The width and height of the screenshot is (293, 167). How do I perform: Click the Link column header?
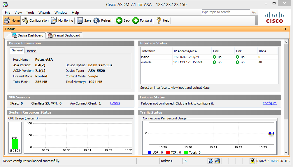[246, 51]
